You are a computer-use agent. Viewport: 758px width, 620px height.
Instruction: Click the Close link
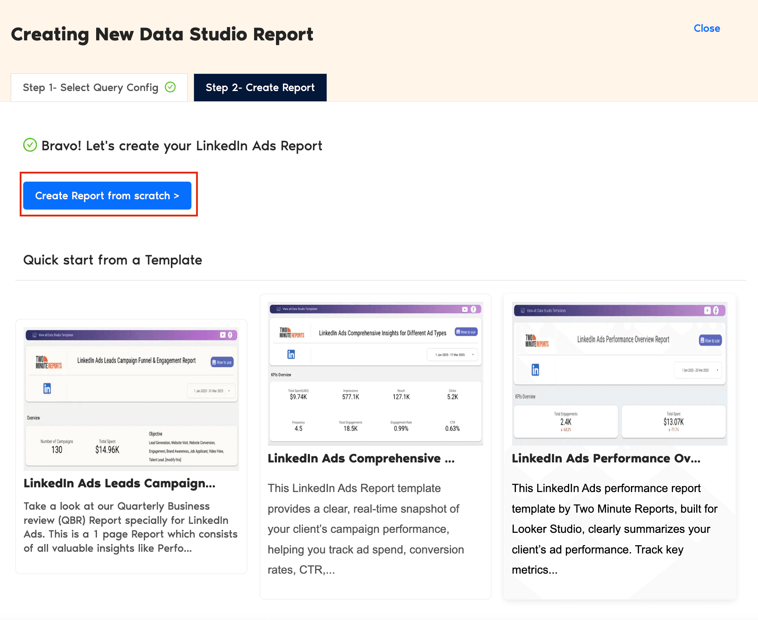[x=706, y=28]
